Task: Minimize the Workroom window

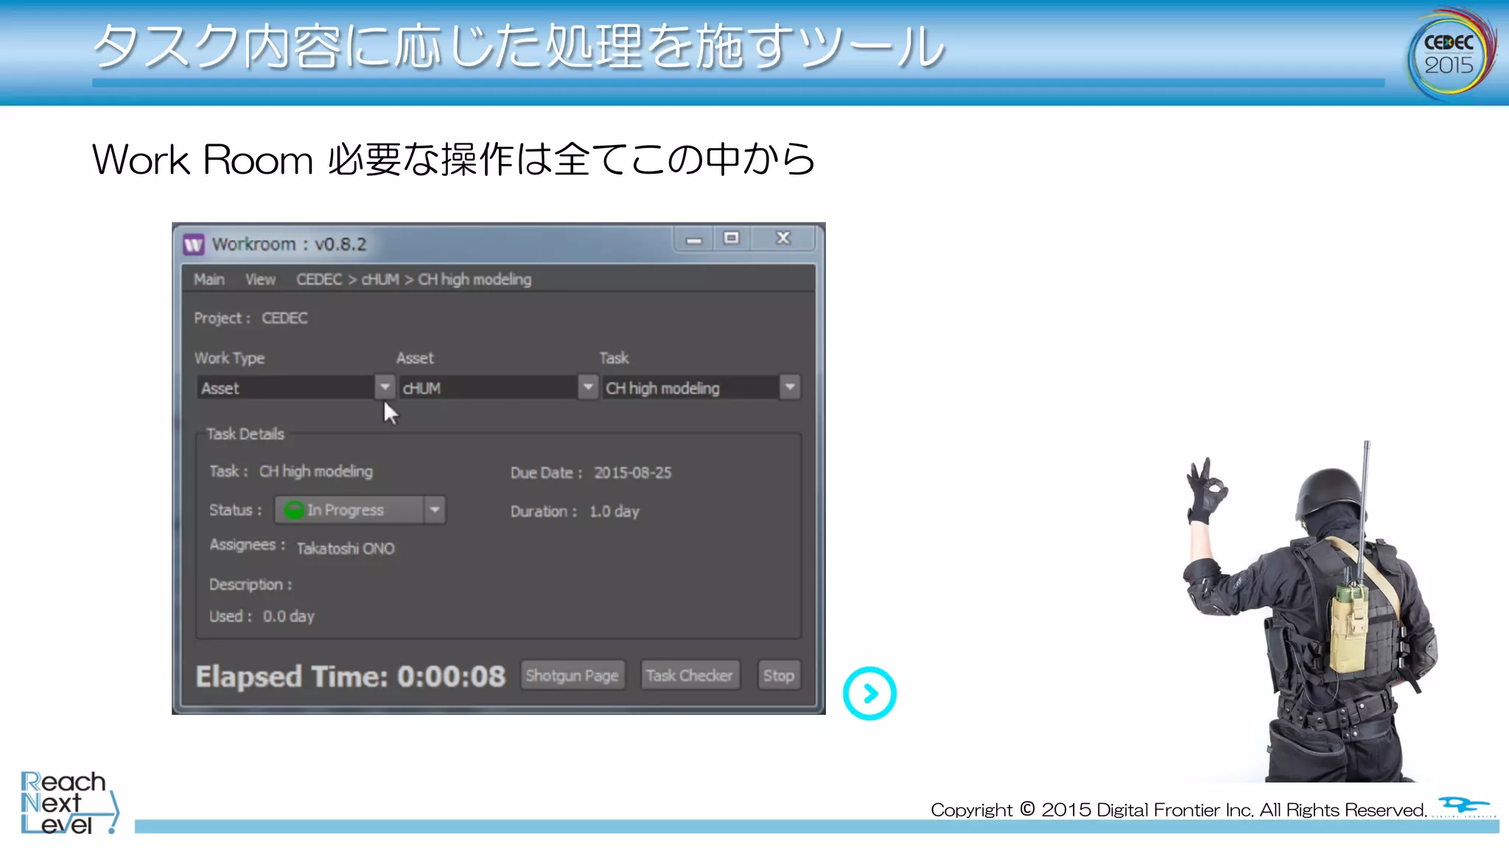Action: (x=693, y=239)
